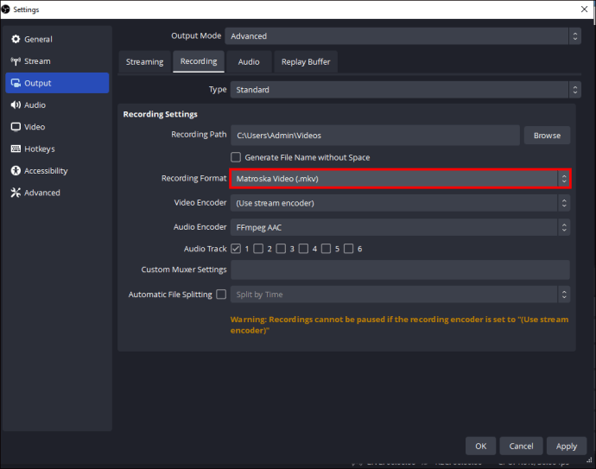Click the Hotkeys keyboard icon
Viewport: 596px width, 469px height.
click(x=16, y=149)
